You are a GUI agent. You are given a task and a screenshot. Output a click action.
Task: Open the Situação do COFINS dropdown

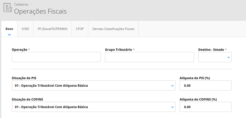click(x=94, y=107)
